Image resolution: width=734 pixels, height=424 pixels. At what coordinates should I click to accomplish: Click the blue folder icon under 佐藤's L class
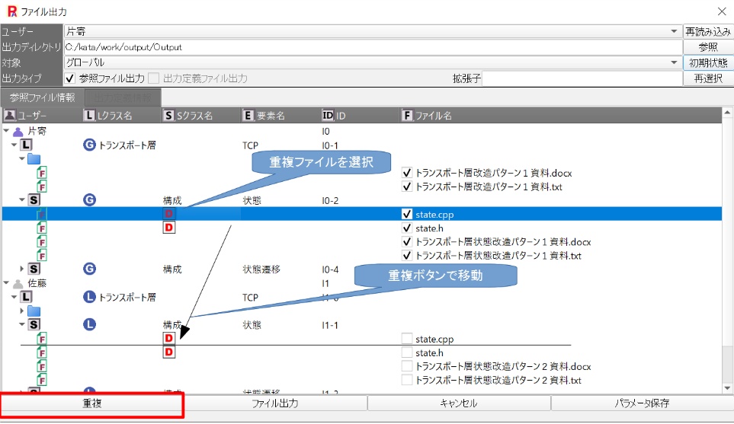[x=34, y=311]
